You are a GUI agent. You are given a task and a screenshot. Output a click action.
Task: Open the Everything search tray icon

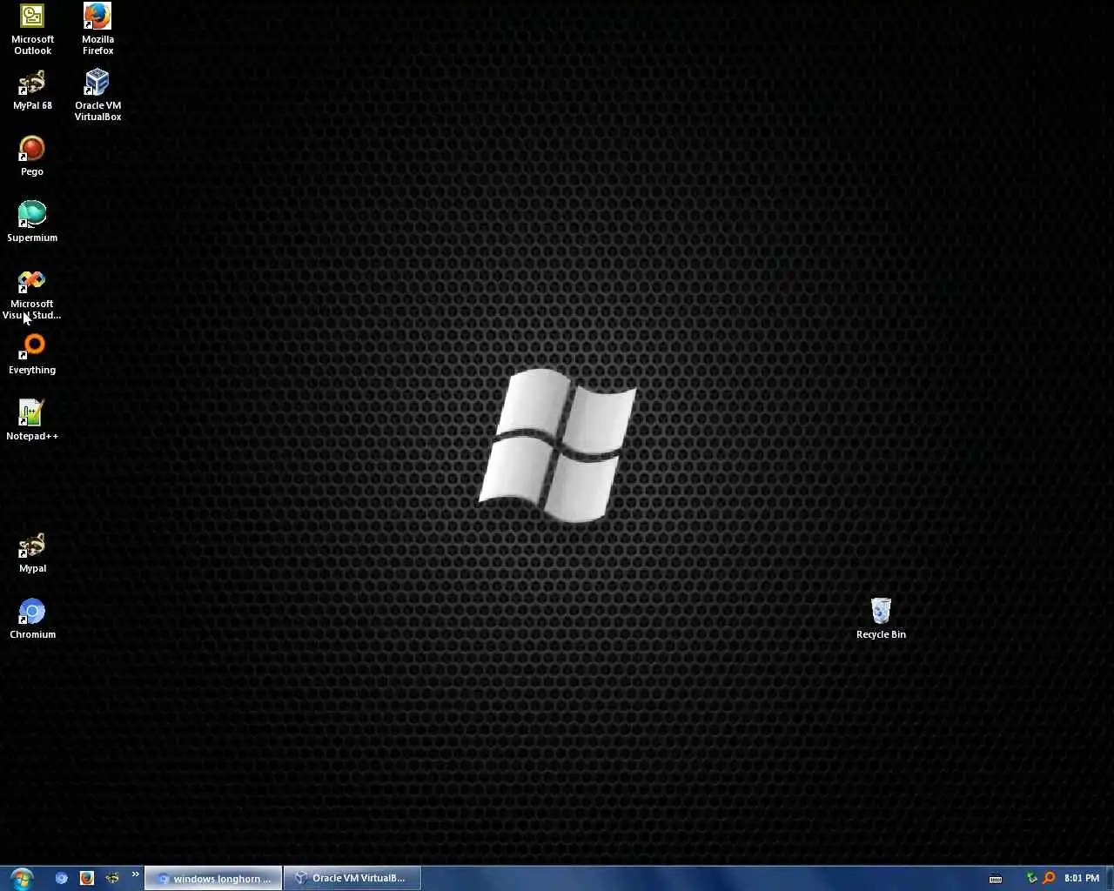point(1049,878)
